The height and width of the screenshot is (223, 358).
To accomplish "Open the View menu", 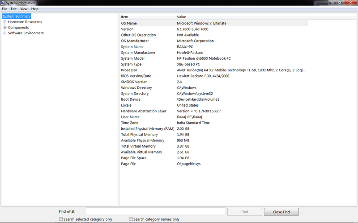I will point(24,9).
